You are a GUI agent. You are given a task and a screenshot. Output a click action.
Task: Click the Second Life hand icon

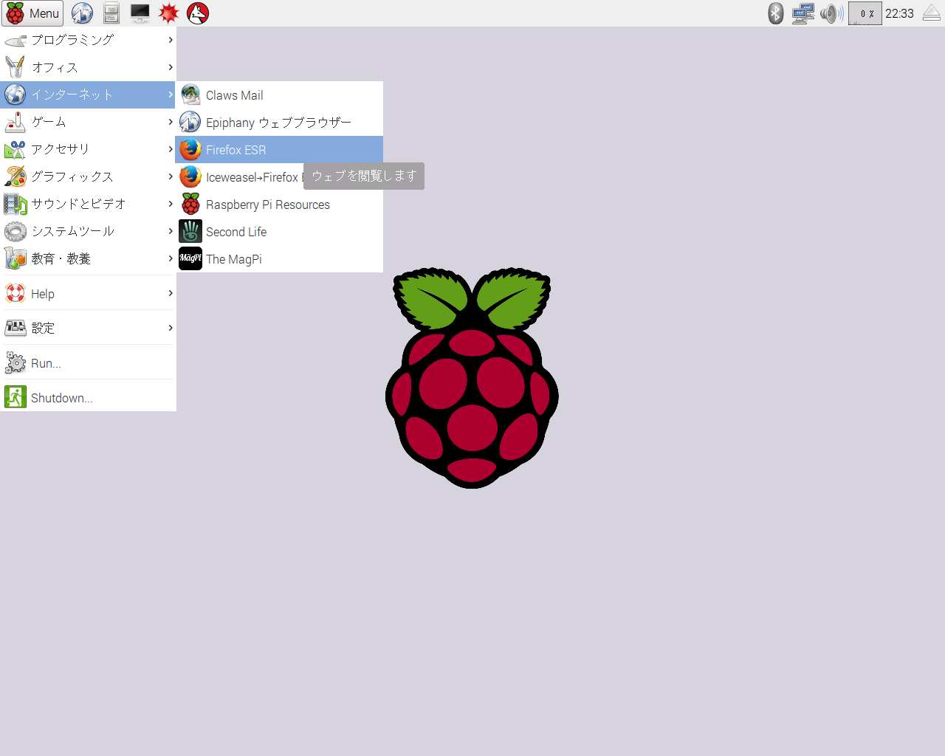tap(190, 232)
